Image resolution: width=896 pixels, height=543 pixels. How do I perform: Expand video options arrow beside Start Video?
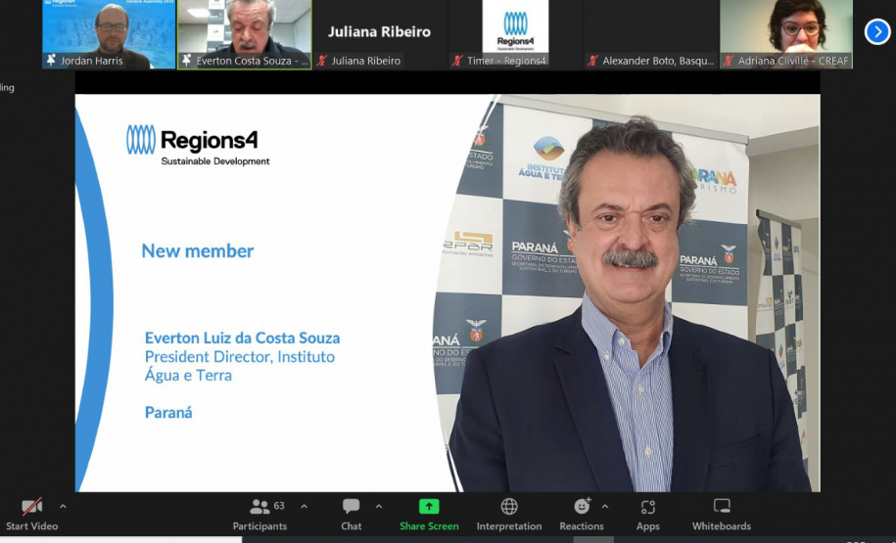(63, 507)
